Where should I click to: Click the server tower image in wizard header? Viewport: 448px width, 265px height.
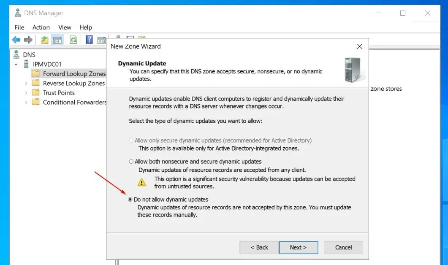click(354, 70)
